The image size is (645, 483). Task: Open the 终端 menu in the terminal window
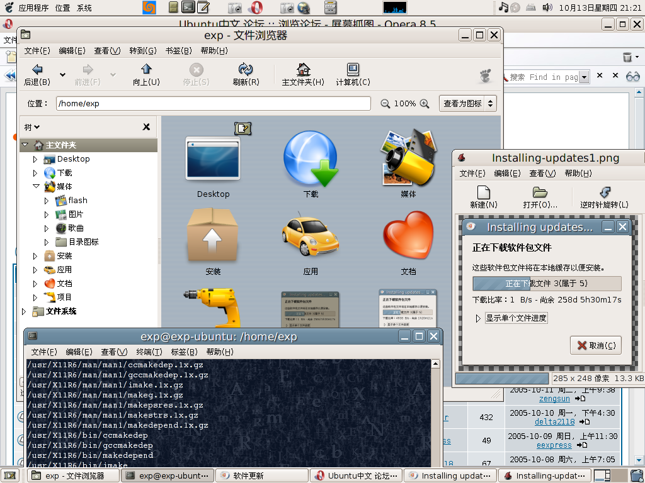point(149,352)
